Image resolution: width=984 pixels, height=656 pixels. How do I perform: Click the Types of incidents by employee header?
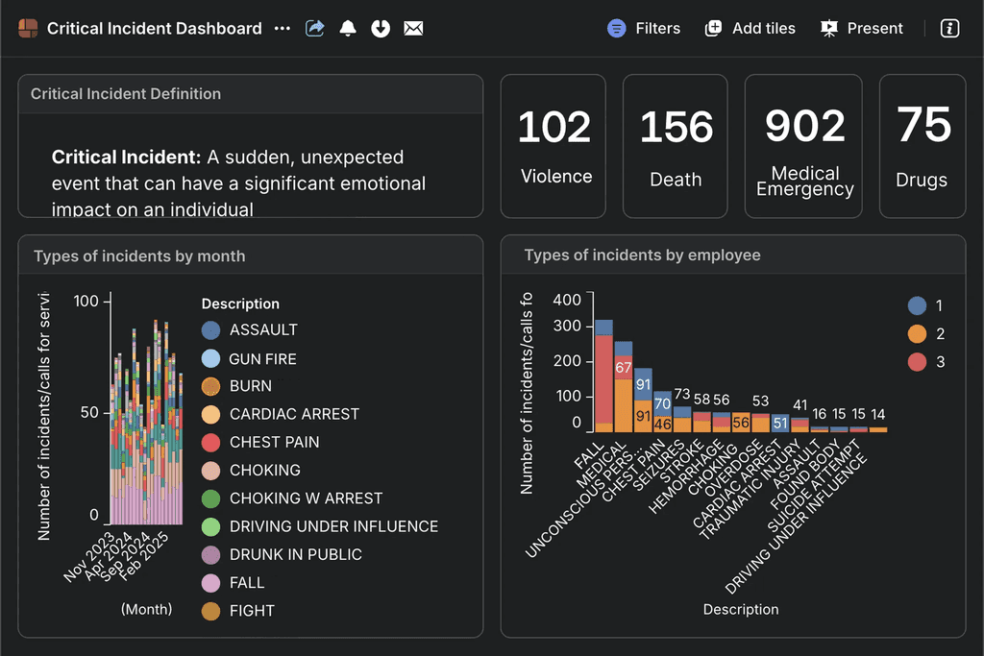point(642,255)
